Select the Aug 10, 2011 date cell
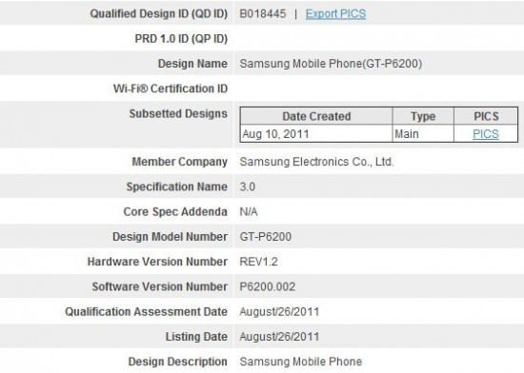This screenshot has width=524, height=373. [x=316, y=134]
